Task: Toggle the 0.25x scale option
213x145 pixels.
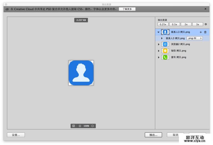Action: pos(163,24)
